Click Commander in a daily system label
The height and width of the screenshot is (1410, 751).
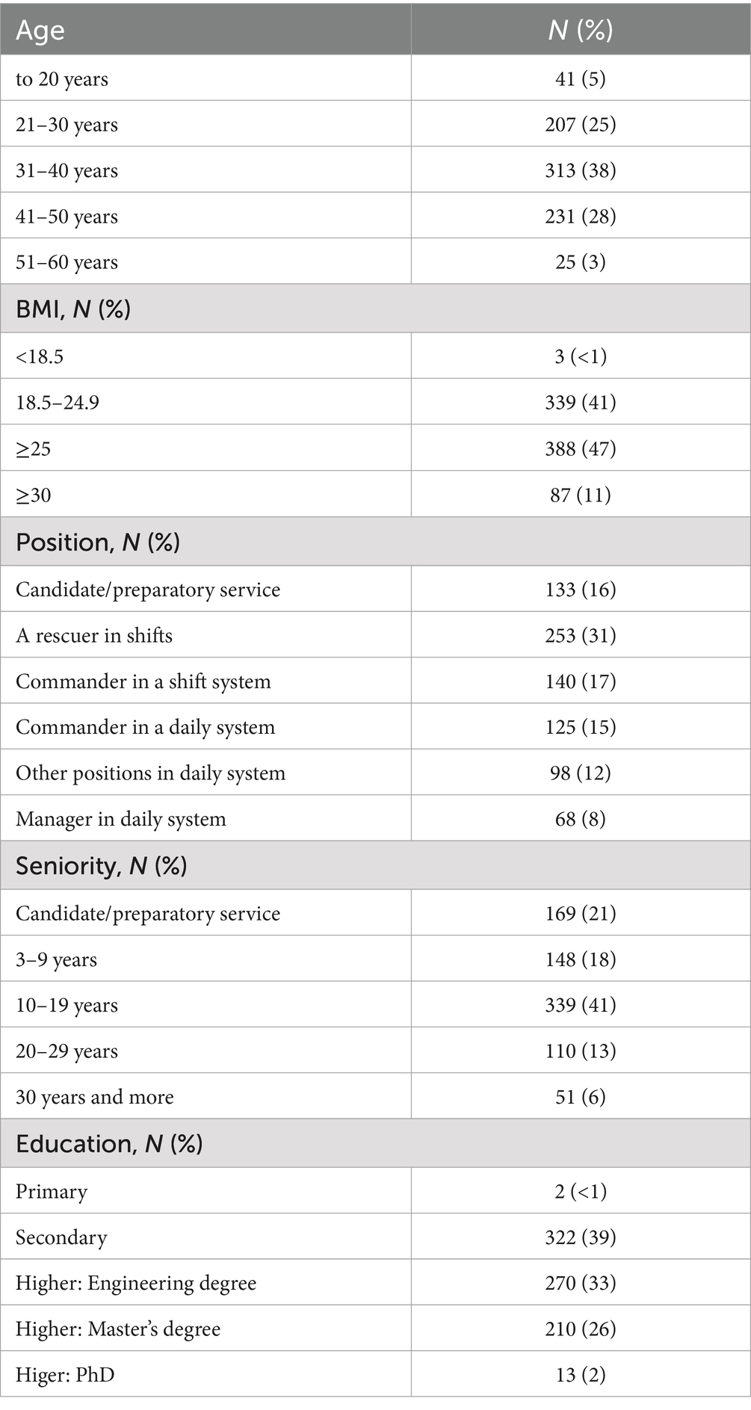(145, 727)
